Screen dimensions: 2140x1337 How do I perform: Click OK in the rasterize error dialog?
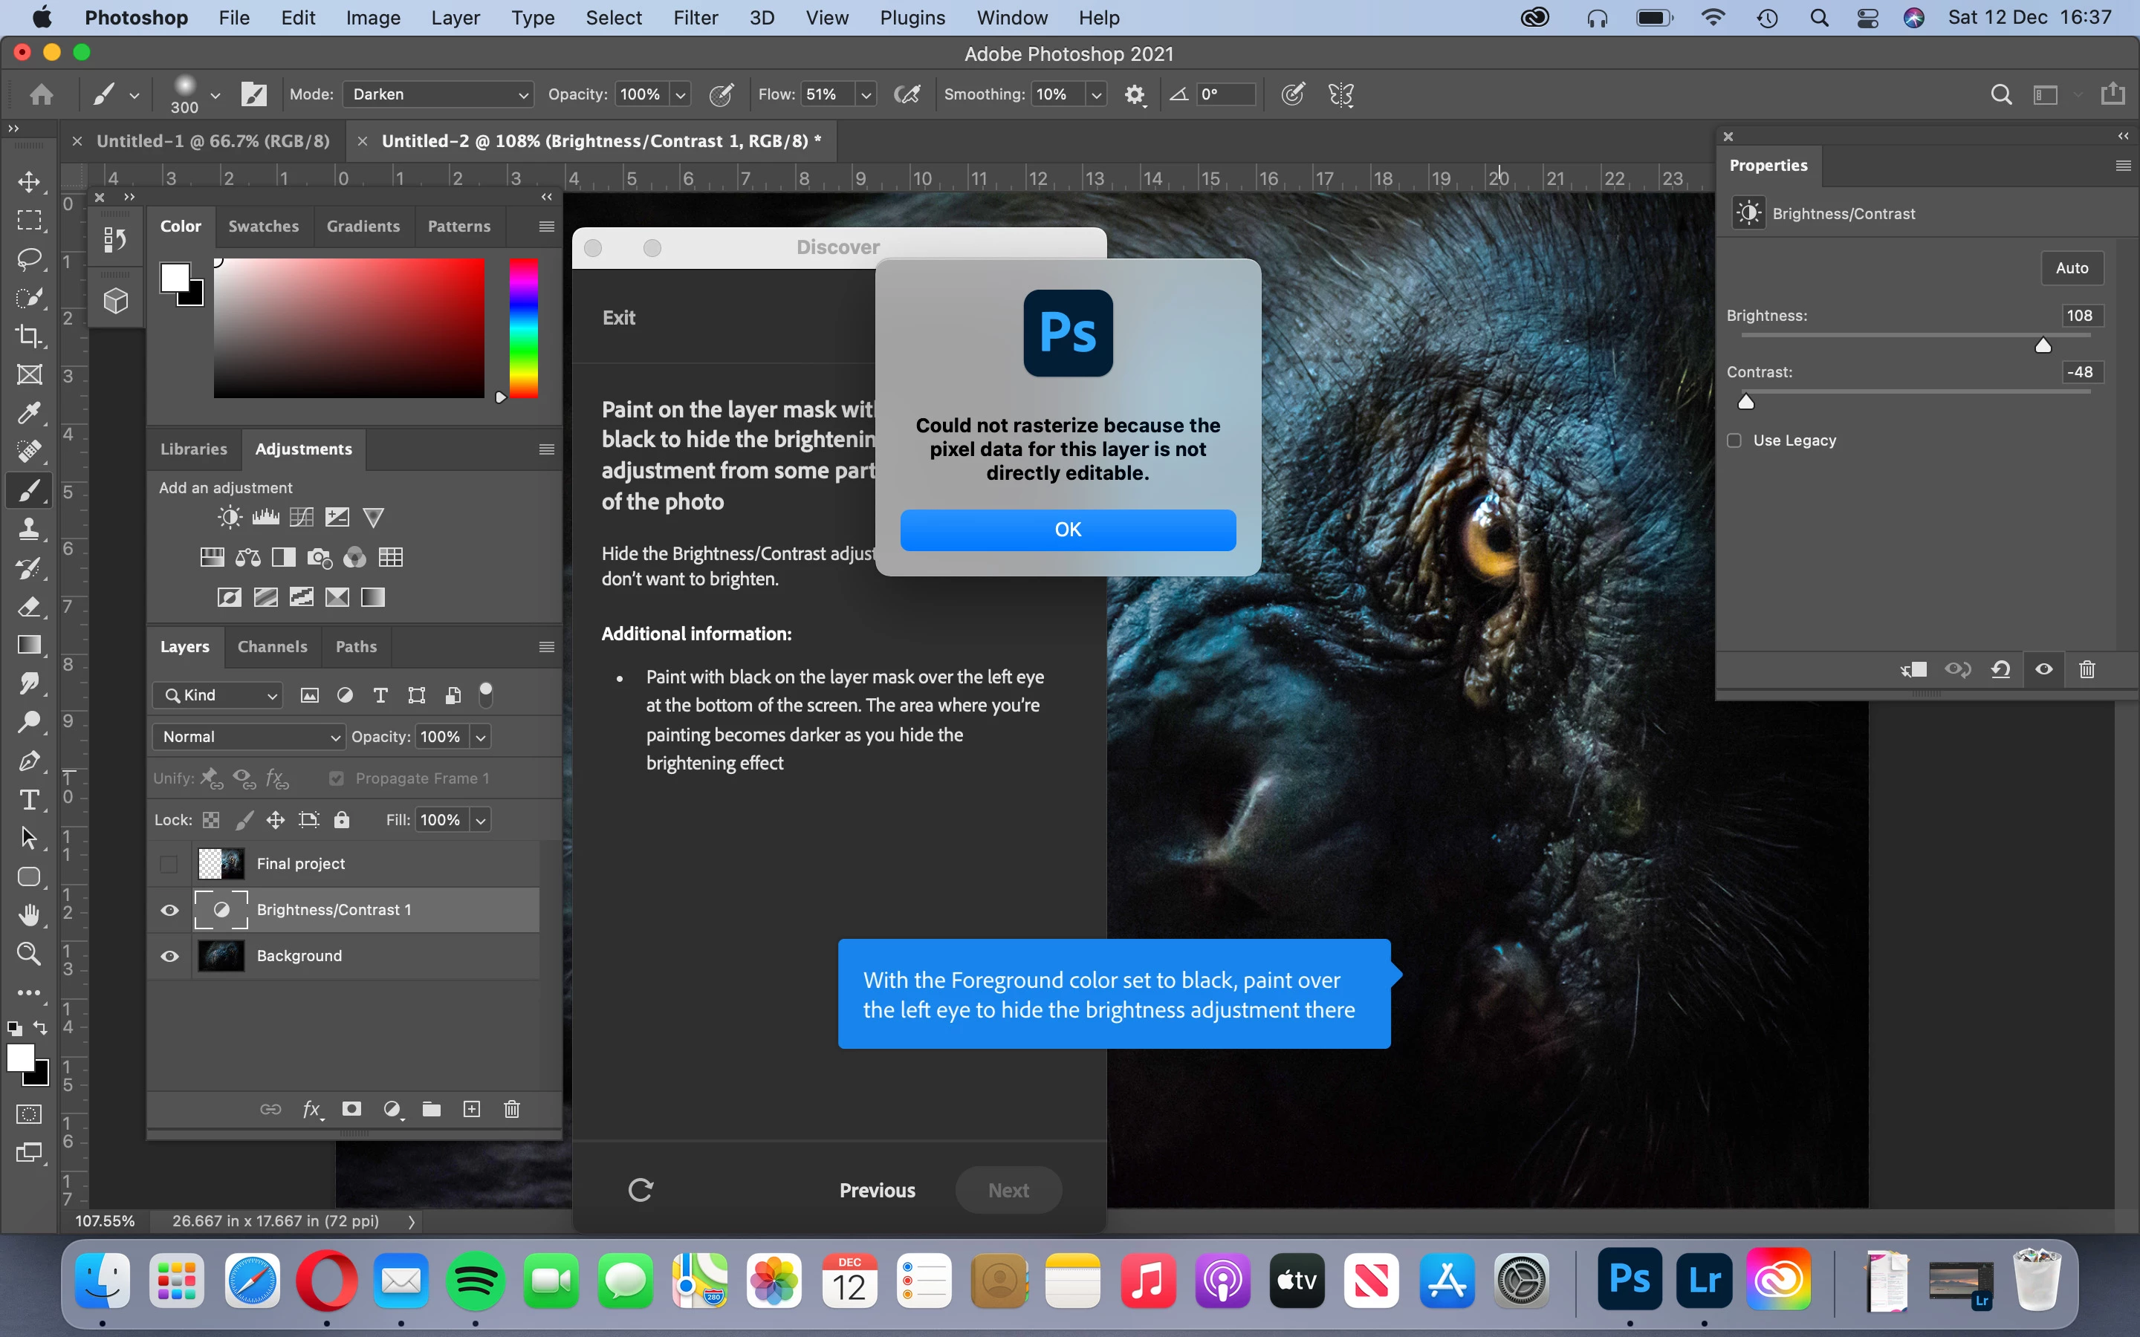coord(1067,530)
